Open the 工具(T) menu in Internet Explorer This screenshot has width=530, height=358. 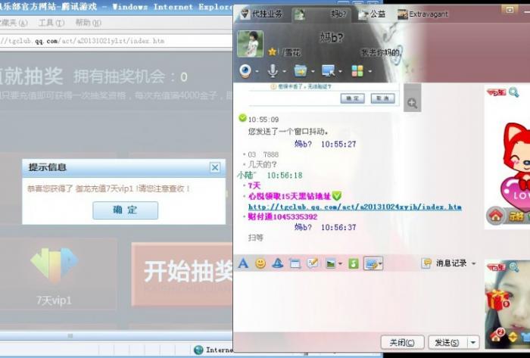click(51, 23)
